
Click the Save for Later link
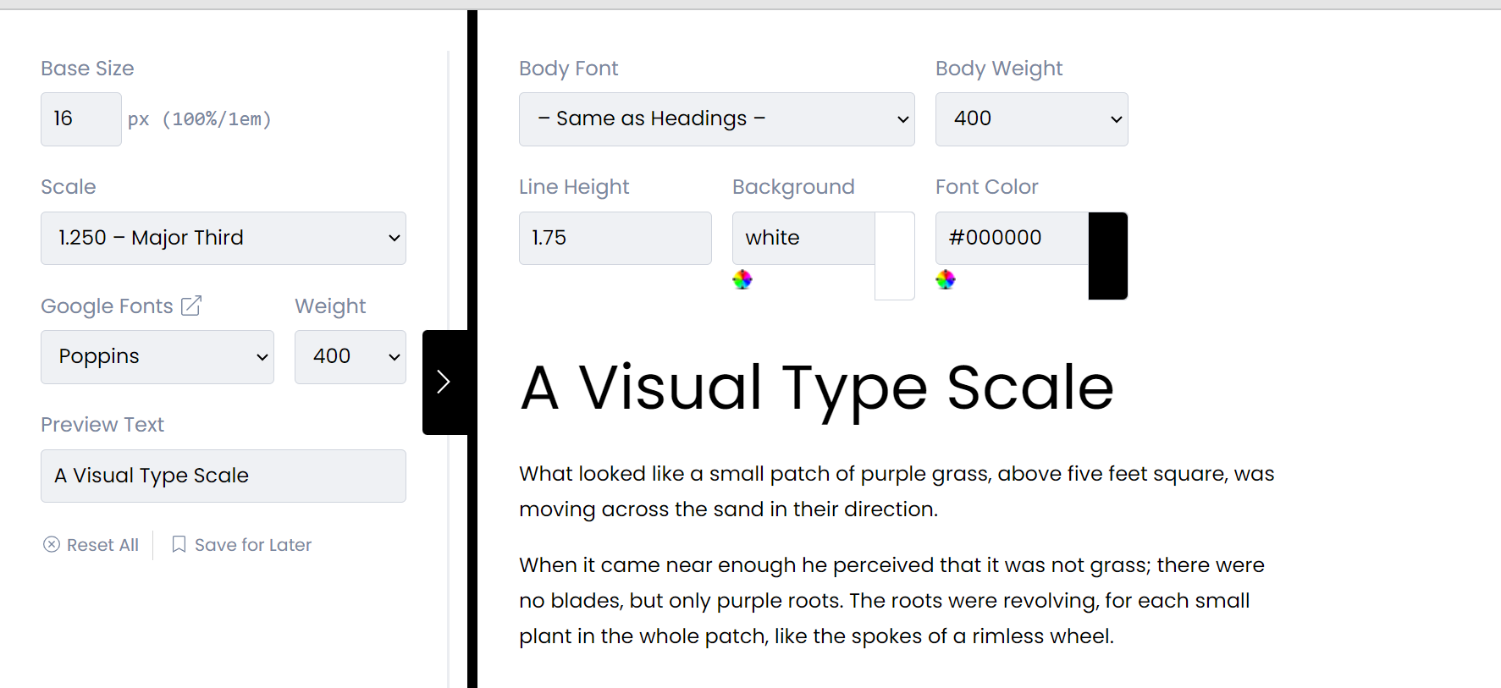[241, 545]
